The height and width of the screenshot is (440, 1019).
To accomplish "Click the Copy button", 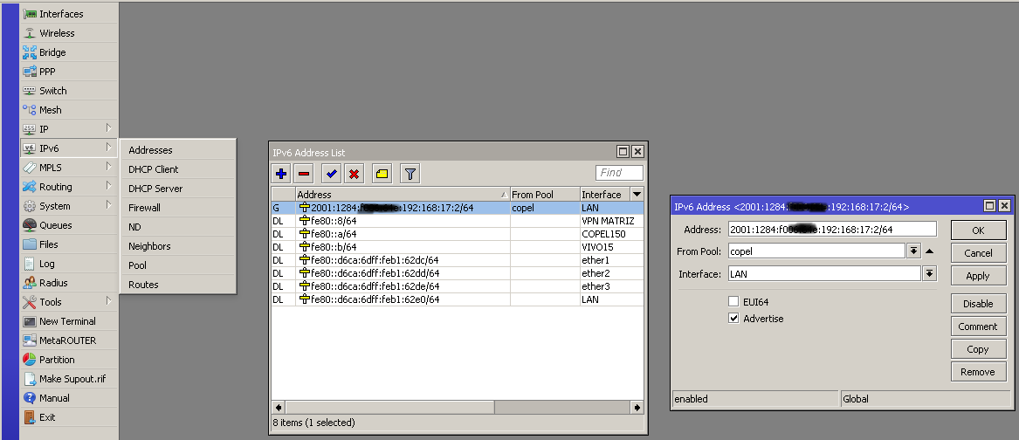I will coord(978,349).
